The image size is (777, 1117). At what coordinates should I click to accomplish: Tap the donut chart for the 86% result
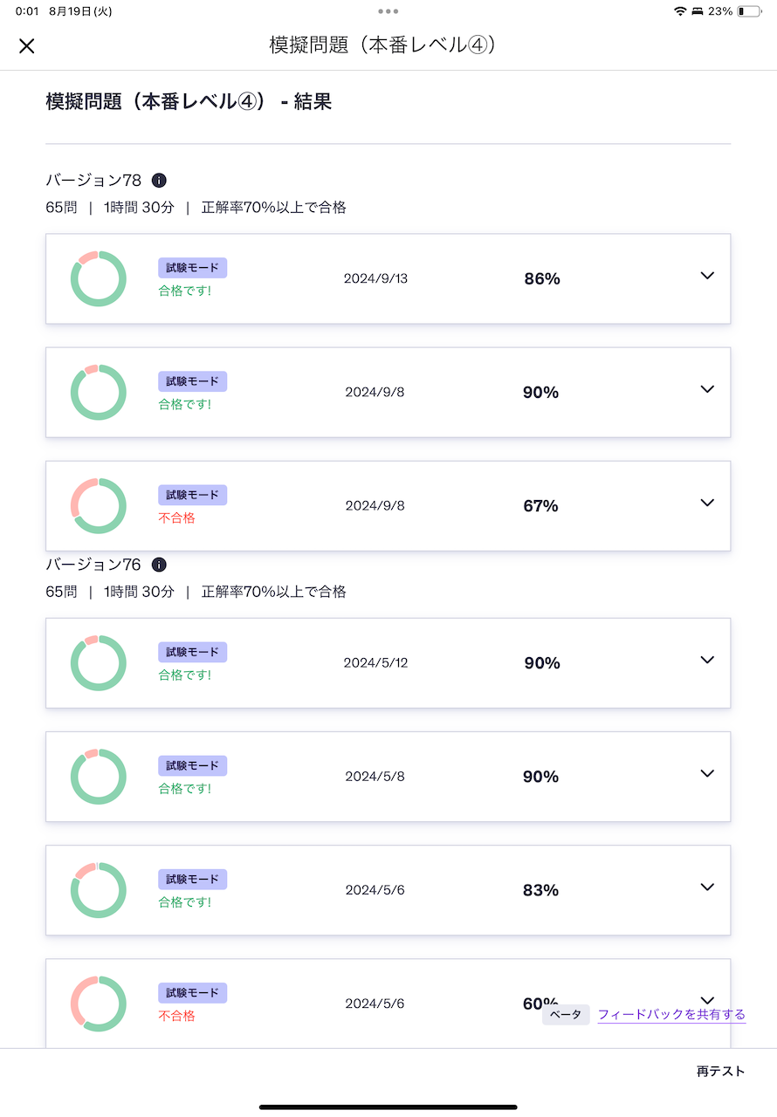(99, 278)
